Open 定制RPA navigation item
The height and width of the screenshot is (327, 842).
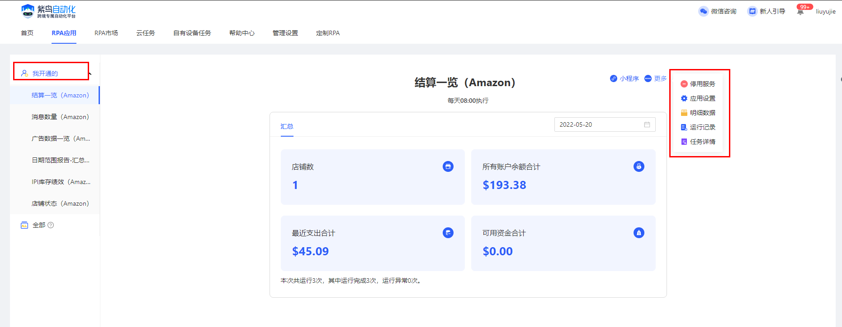(328, 33)
